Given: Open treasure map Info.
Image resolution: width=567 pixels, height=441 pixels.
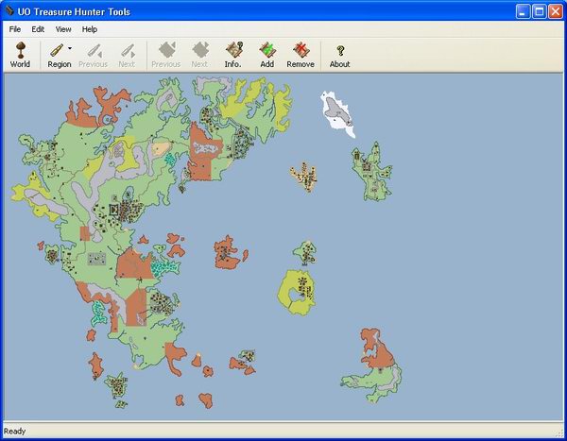Looking at the screenshot, I should pyautogui.click(x=233, y=55).
